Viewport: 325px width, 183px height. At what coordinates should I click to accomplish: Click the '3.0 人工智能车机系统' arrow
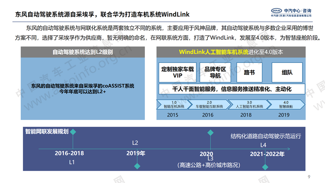[x=249, y=105]
